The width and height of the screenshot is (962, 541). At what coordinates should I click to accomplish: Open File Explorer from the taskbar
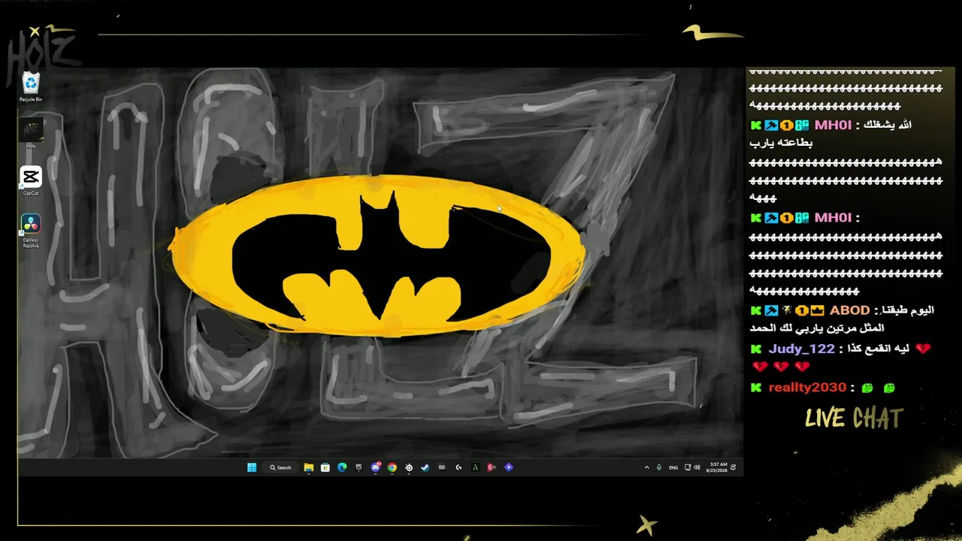(309, 467)
